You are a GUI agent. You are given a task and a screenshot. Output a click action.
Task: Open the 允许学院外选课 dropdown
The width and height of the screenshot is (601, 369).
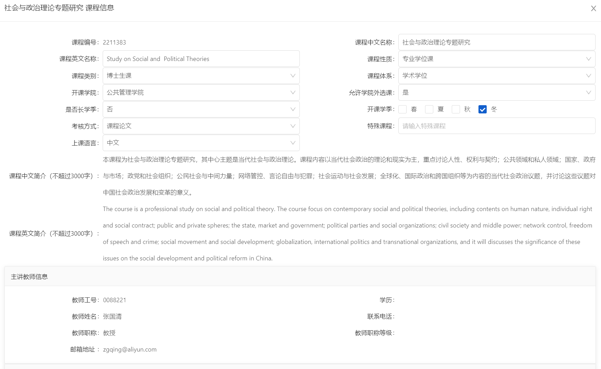point(496,93)
